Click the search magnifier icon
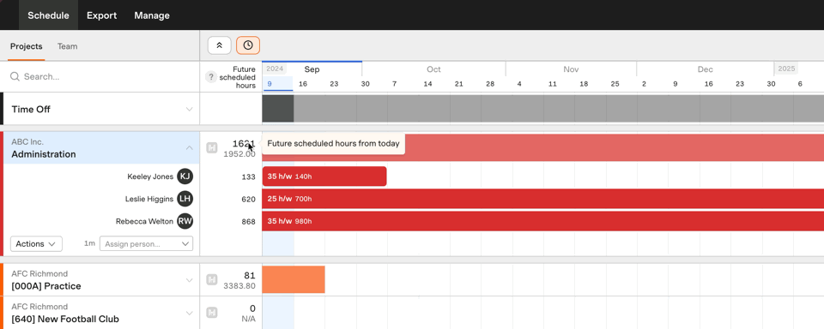Image resolution: width=824 pixels, height=329 pixels. [15, 76]
